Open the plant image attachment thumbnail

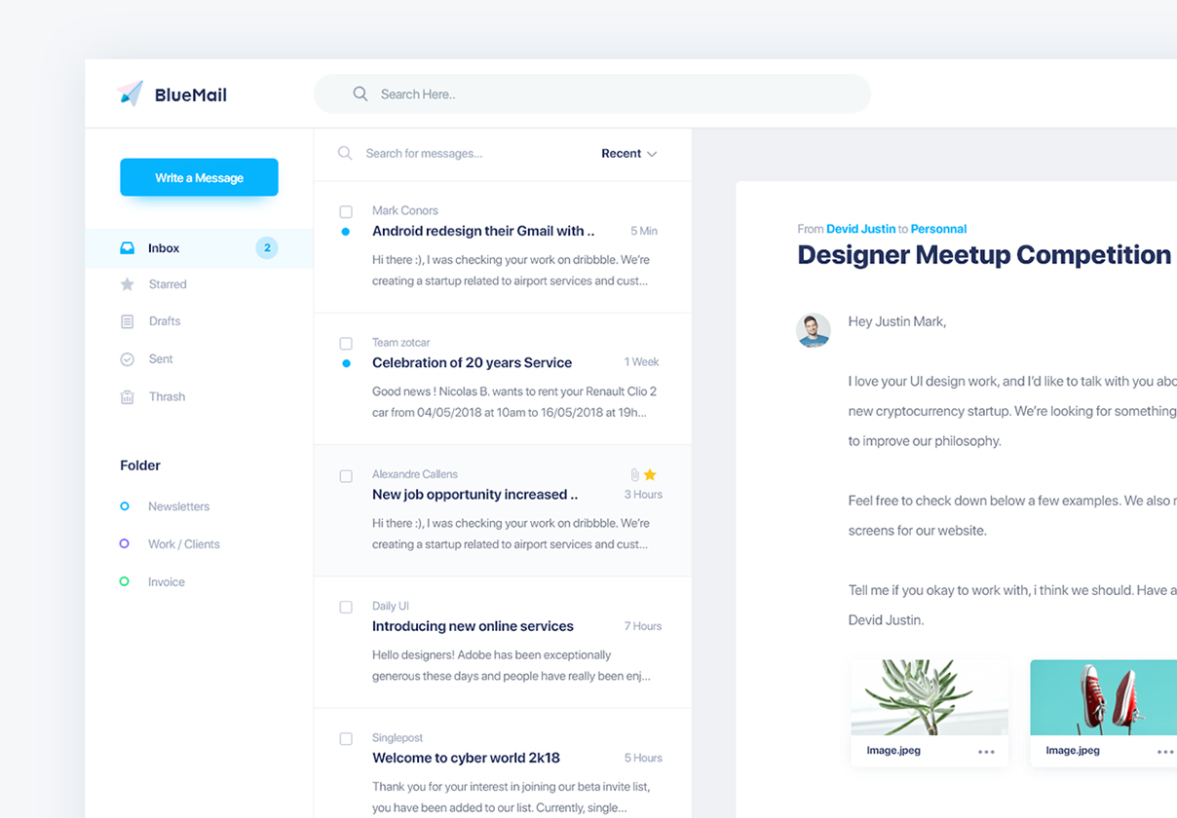pos(930,697)
